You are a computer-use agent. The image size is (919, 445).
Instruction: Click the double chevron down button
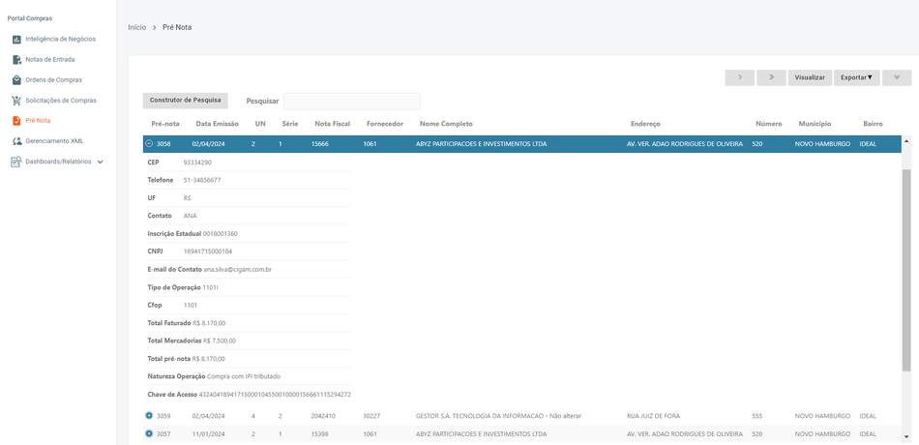coord(897,77)
